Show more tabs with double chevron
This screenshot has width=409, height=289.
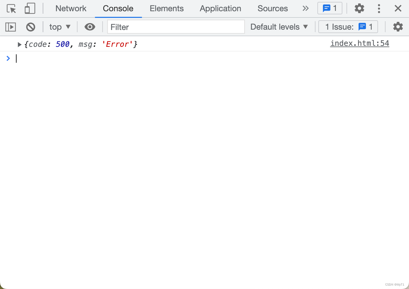point(305,8)
